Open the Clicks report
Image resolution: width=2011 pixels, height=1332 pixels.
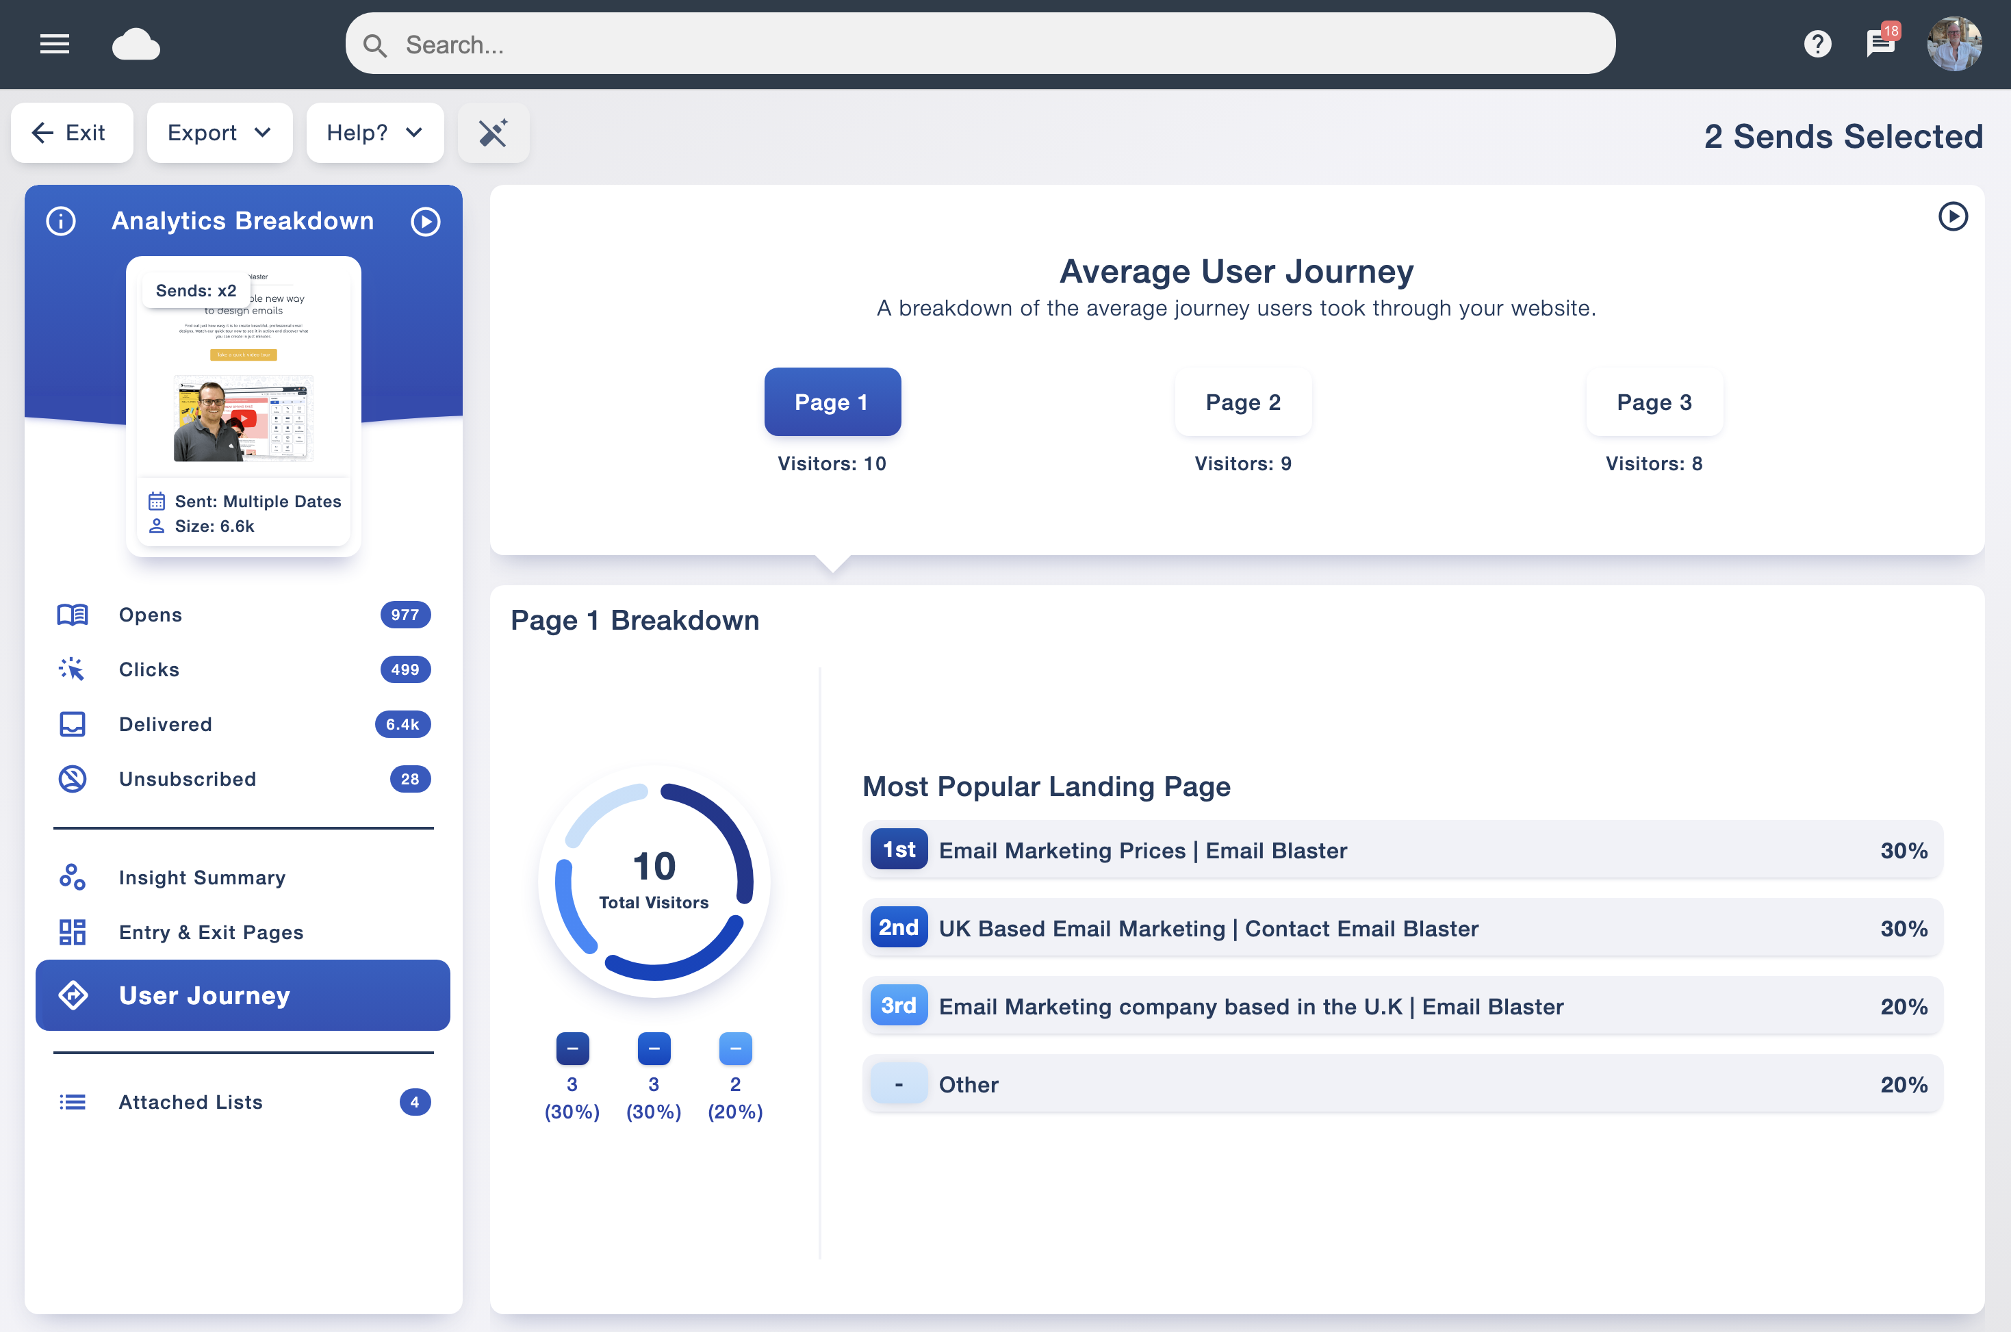click(x=243, y=669)
